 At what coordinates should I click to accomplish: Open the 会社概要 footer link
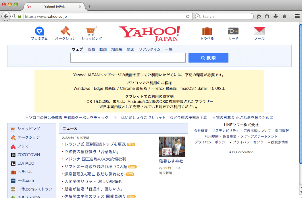[201, 131]
